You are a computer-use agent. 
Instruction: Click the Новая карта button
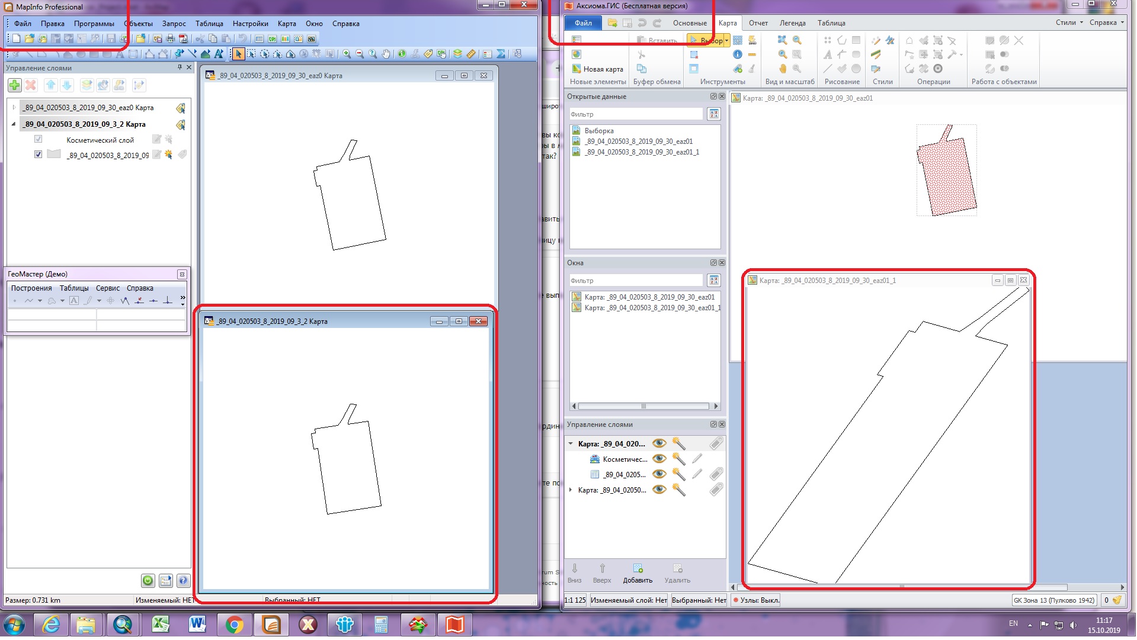[x=597, y=69]
